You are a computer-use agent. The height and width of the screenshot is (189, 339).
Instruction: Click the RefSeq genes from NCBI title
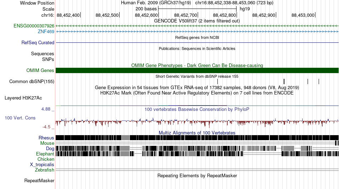tap(197, 37)
